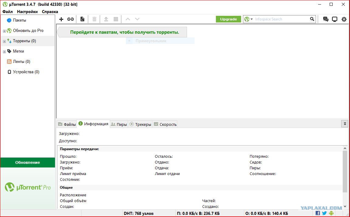The height and width of the screenshot is (217, 350).
Task: Open search provider dropdown arrow
Action: pyautogui.click(x=251, y=19)
